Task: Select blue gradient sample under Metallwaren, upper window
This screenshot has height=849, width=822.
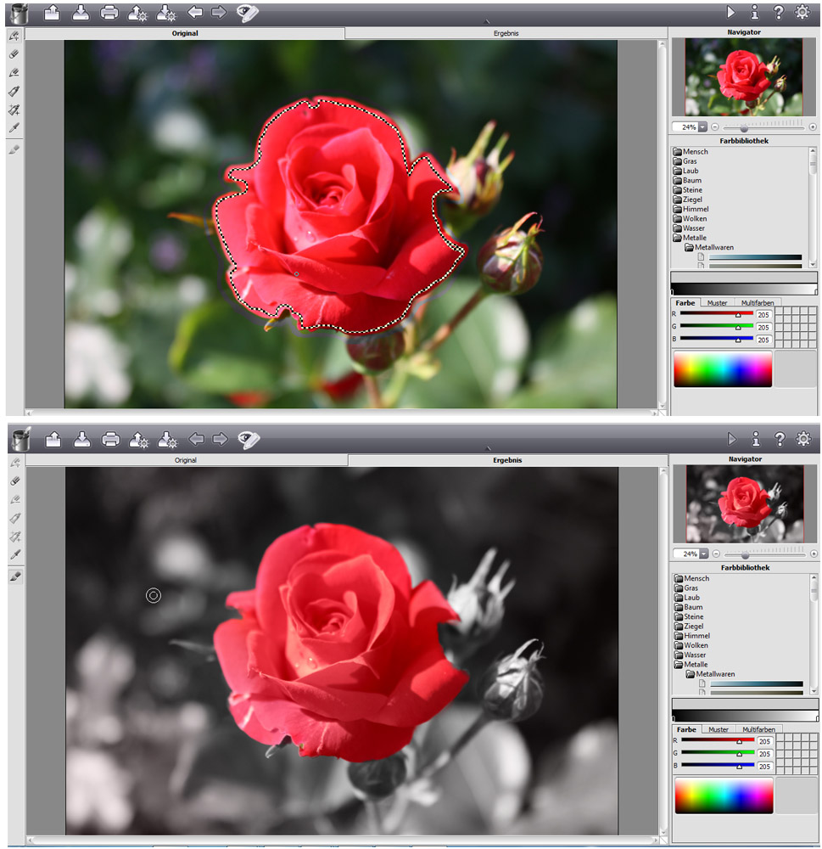Action: 755,257
